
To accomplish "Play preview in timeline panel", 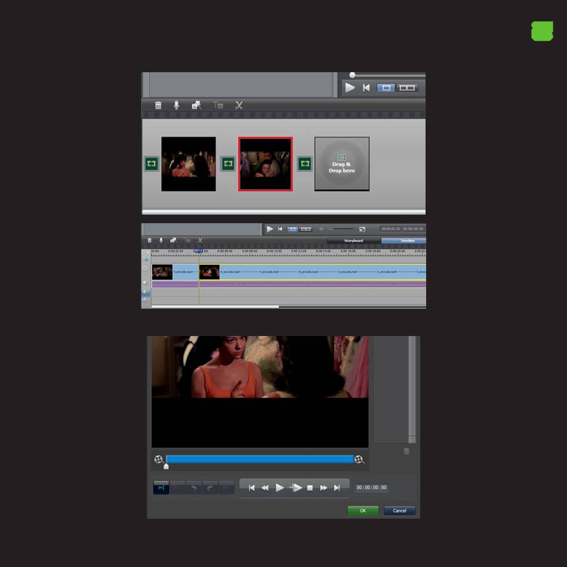I will 270,229.
